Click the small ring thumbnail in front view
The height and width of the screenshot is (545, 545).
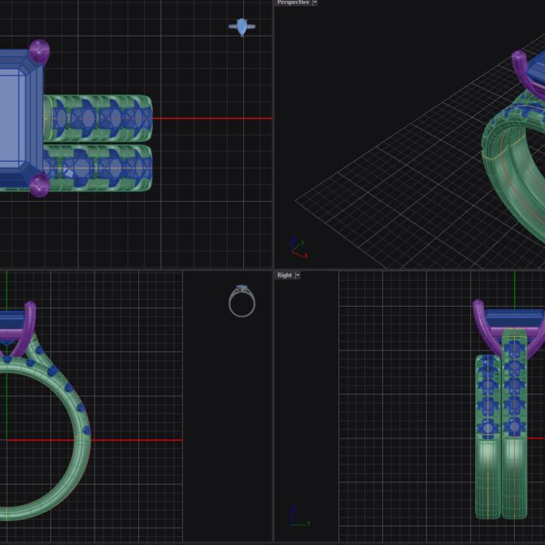(242, 302)
